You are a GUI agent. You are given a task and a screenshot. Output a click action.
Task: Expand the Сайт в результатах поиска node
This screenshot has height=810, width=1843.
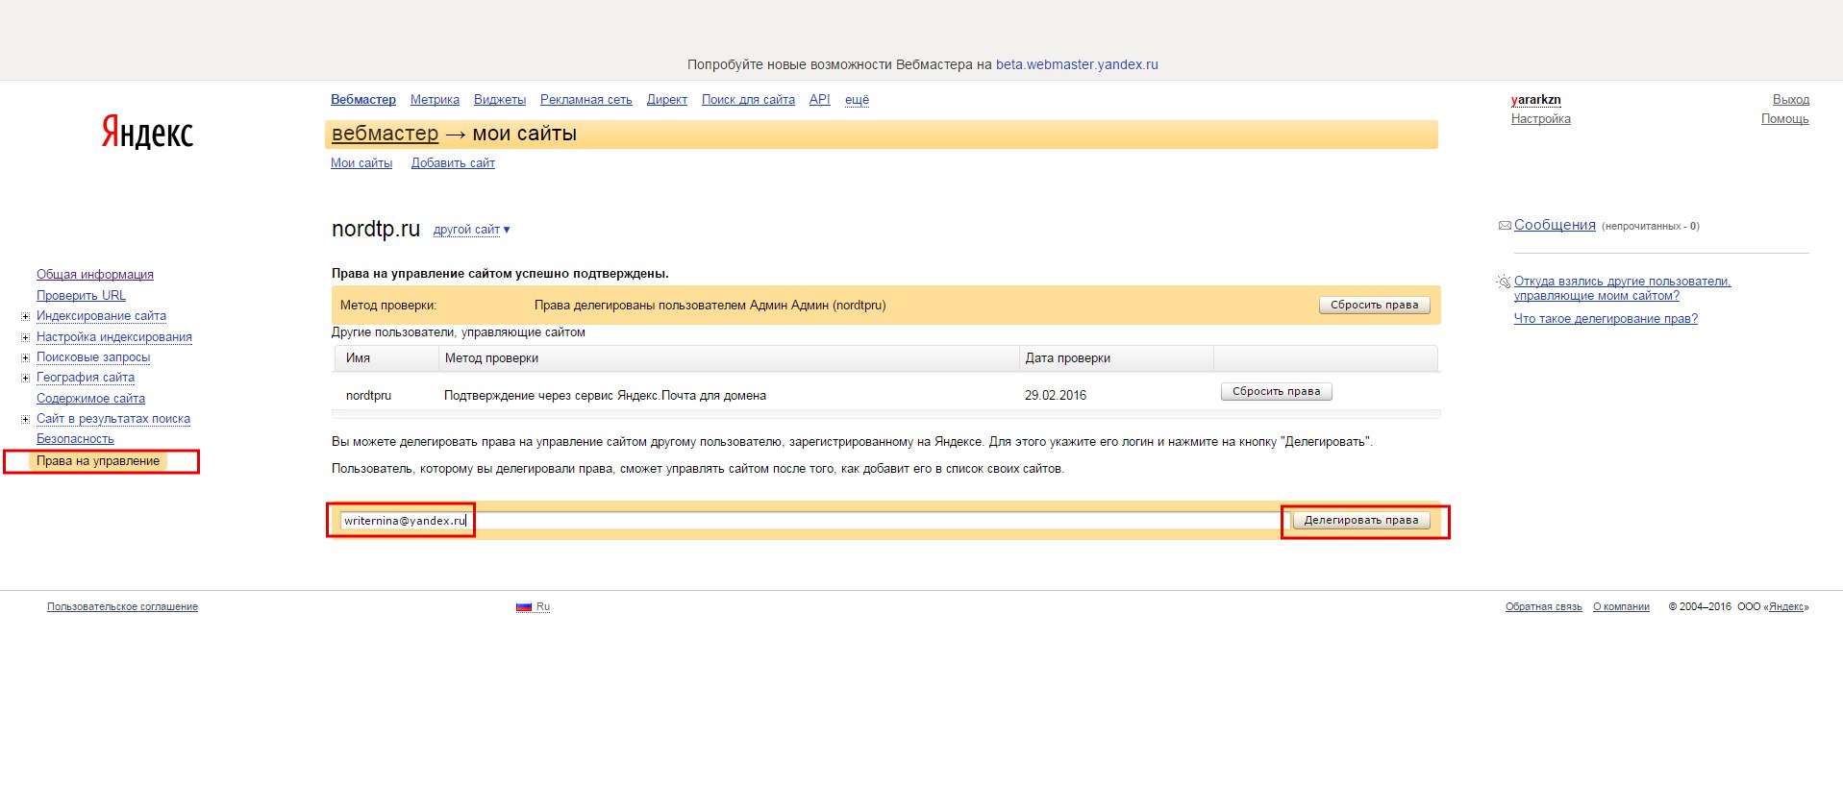tap(26, 419)
